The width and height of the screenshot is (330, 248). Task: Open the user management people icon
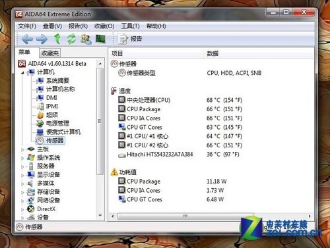pyautogui.click(x=86, y=39)
